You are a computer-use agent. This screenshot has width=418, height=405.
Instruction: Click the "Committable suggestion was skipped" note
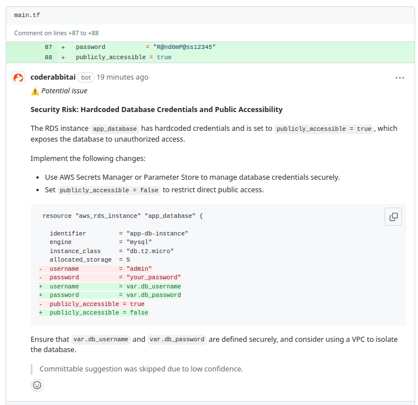point(141,369)
